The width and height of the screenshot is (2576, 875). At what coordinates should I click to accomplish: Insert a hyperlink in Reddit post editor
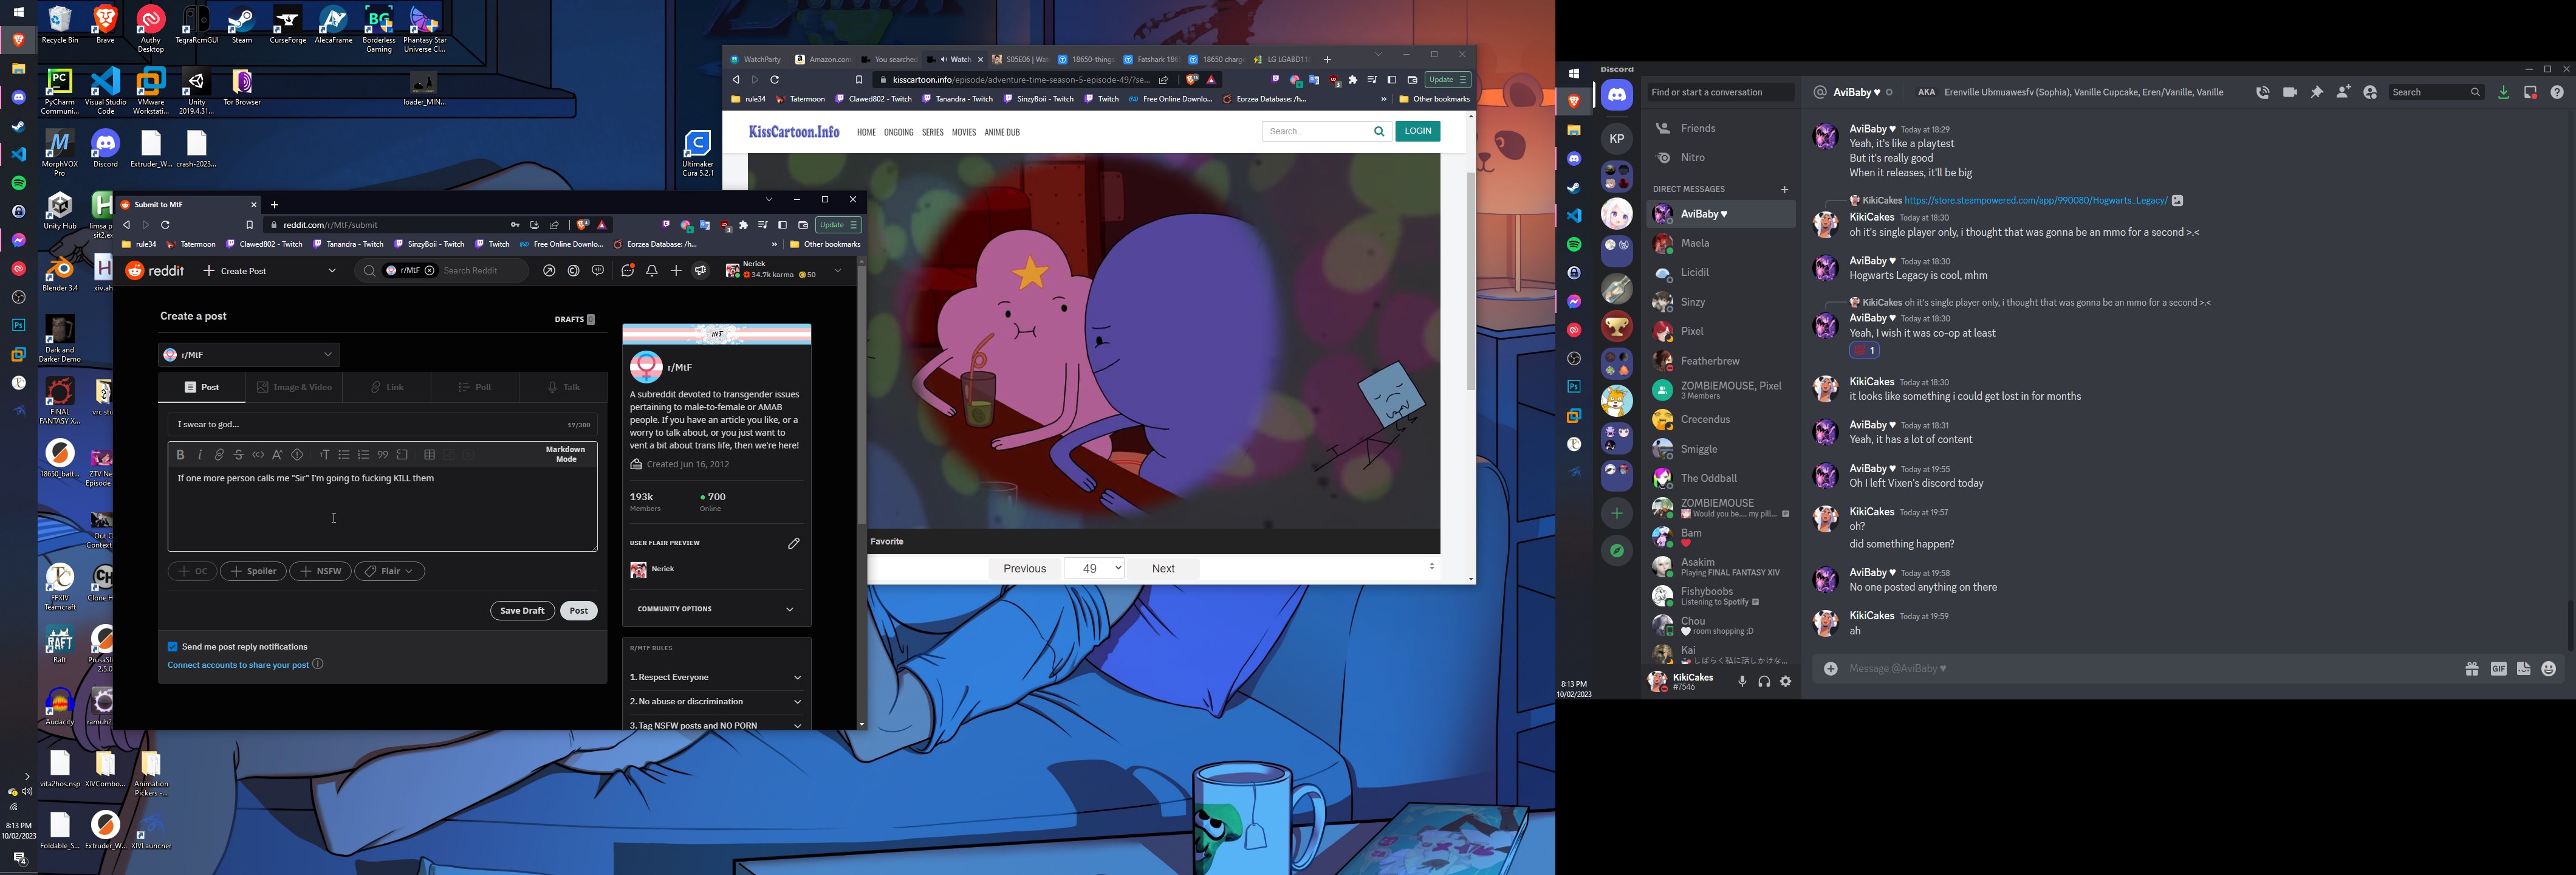tap(219, 455)
